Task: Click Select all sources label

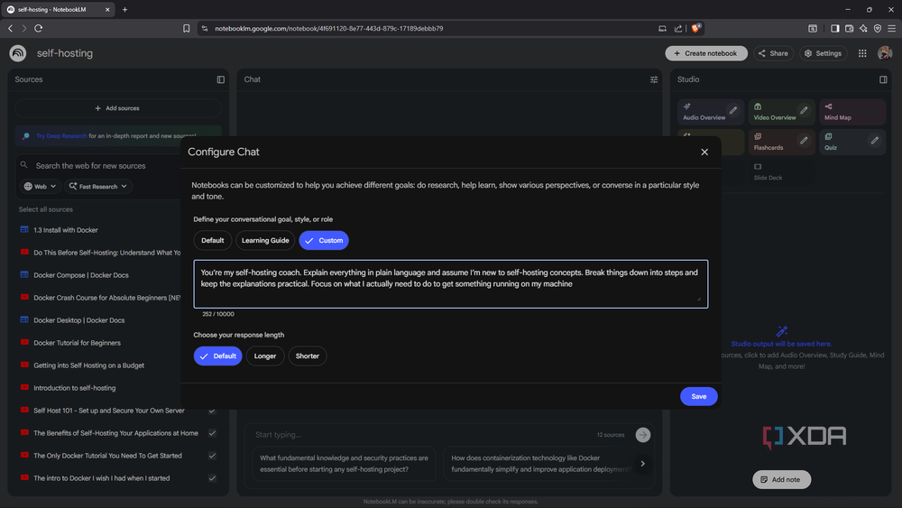Action: point(45,209)
